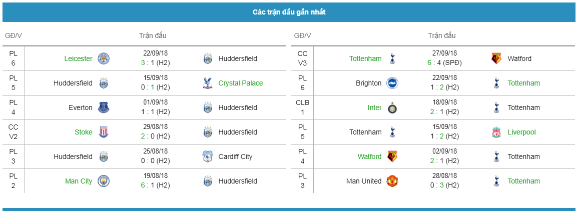This screenshot has width=578, height=211.
Task: Click the Man United club crest
Action: 392,181
